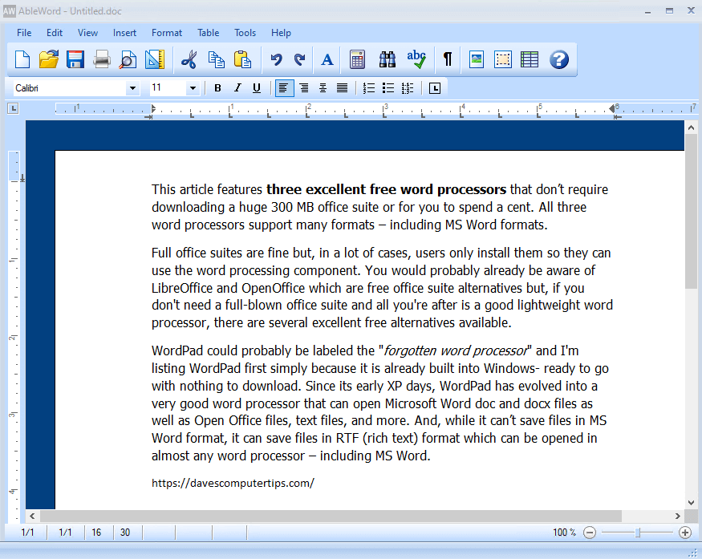The width and height of the screenshot is (702, 559).
Task: Justify the paragraph text
Action: tap(342, 88)
